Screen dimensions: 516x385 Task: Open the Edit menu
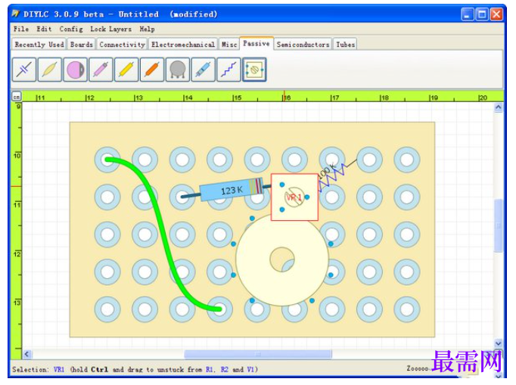[x=44, y=29]
